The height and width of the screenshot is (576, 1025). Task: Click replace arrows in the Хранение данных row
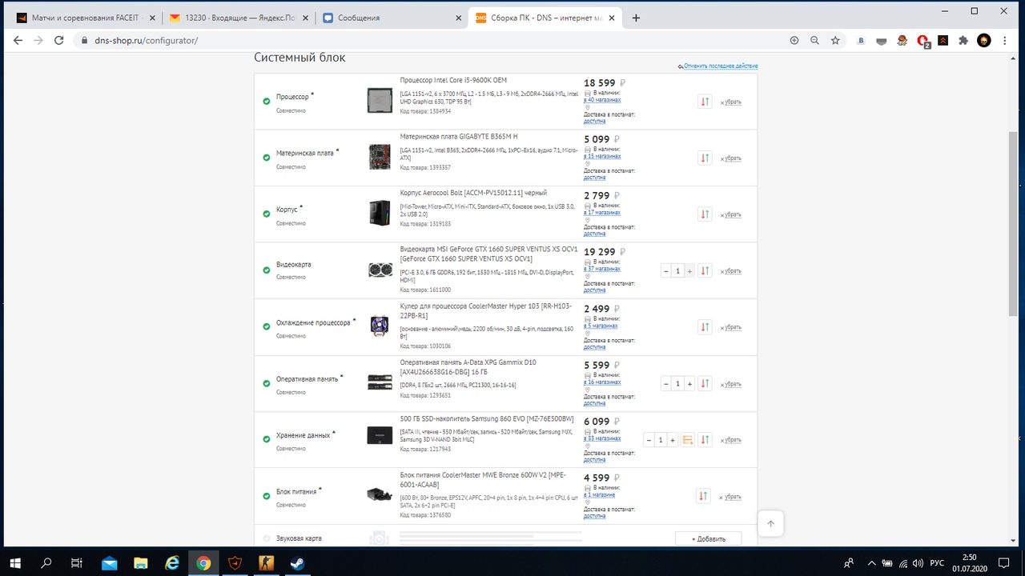pyautogui.click(x=705, y=440)
